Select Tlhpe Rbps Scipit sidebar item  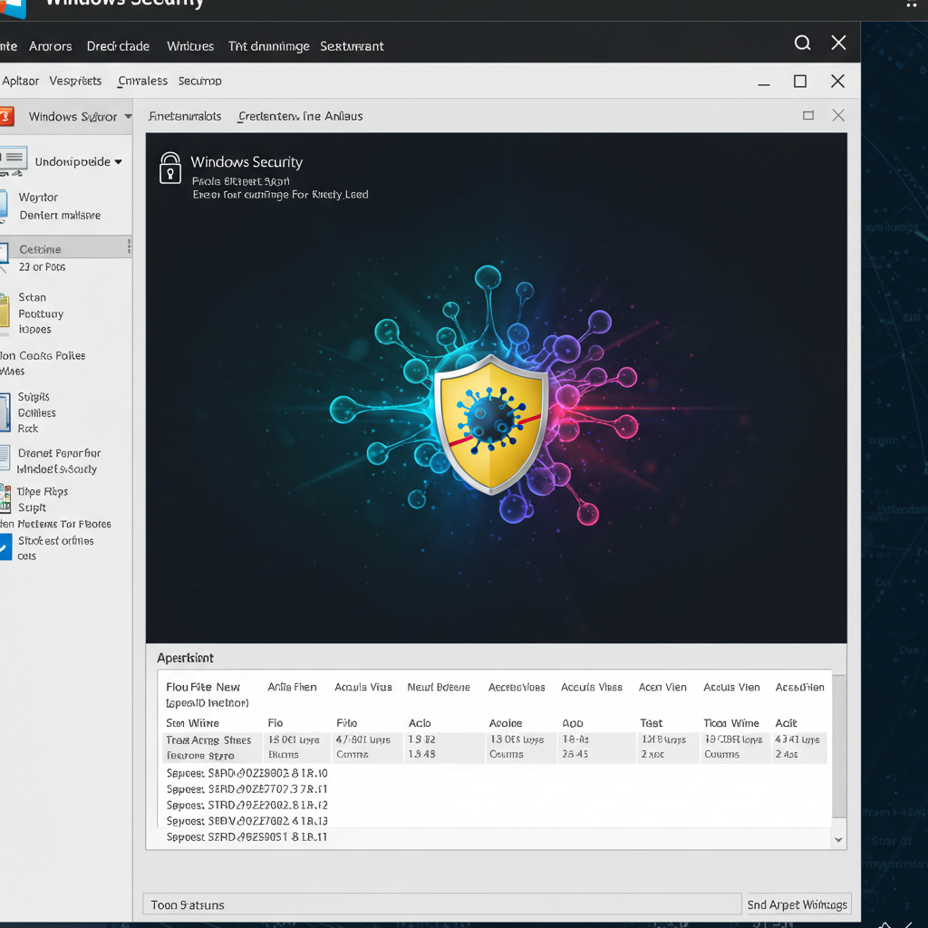coord(43,499)
